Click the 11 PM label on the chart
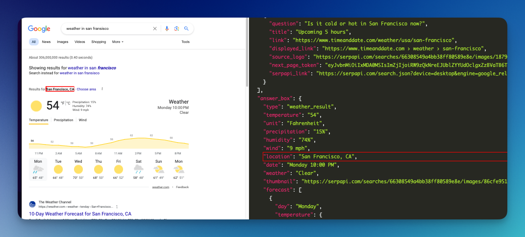Image resolution: width=525 pixels, height=237 pixels. point(39,153)
